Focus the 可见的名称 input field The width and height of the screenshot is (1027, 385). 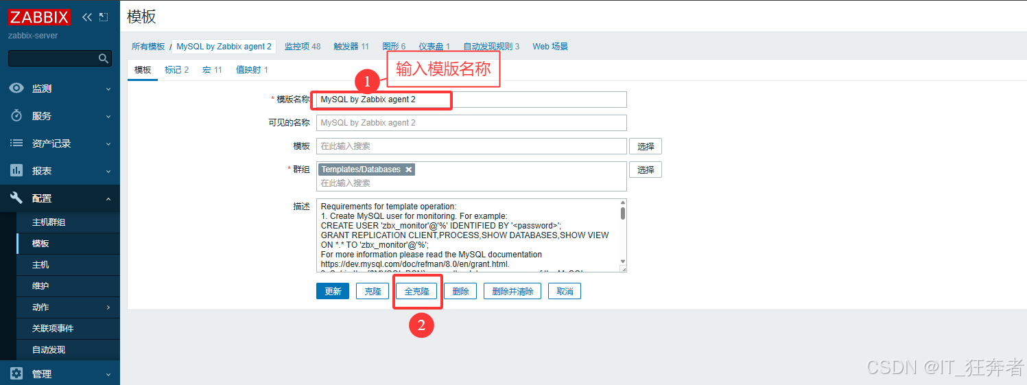coord(471,123)
